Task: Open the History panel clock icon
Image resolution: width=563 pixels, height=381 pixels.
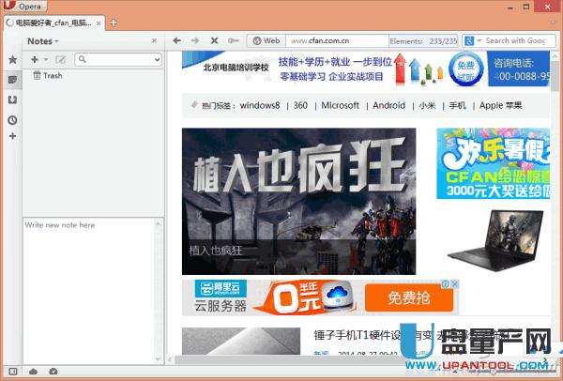Action: coord(12,120)
